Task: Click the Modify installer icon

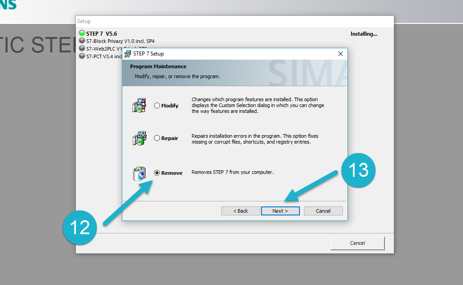Action: point(140,105)
